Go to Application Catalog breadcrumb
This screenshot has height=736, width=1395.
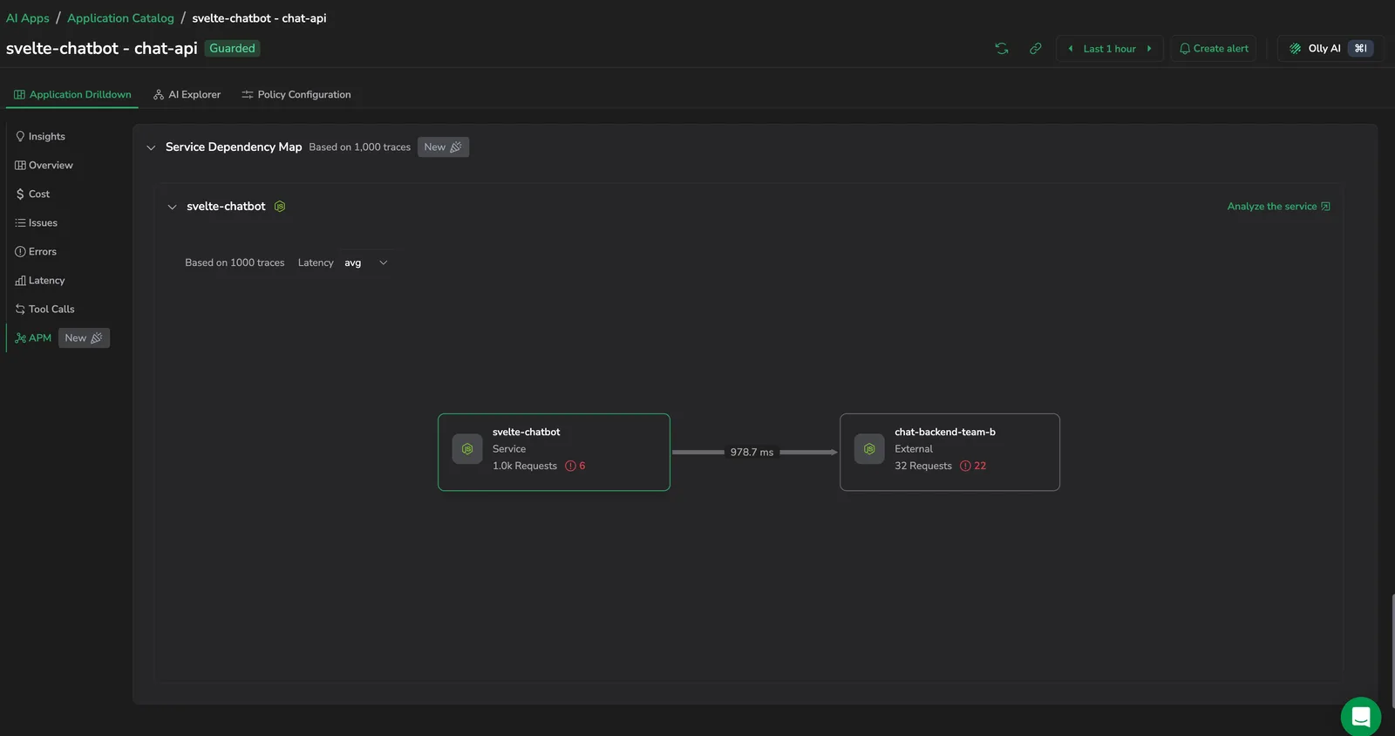(120, 18)
